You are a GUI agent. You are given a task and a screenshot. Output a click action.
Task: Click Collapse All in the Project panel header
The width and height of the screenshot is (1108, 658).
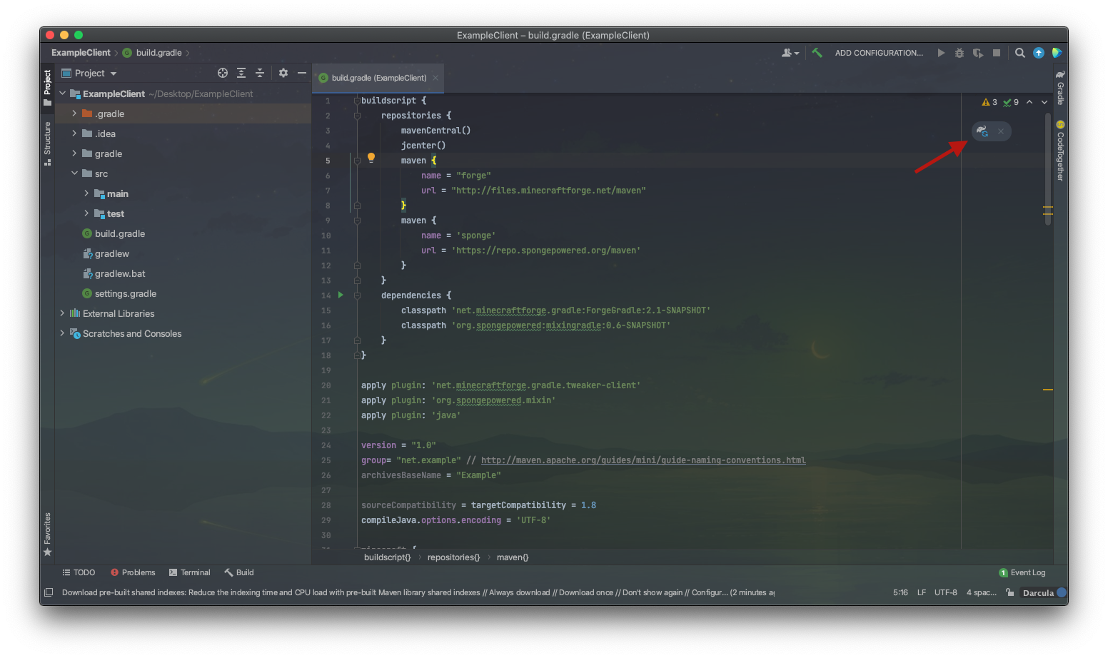click(x=260, y=73)
